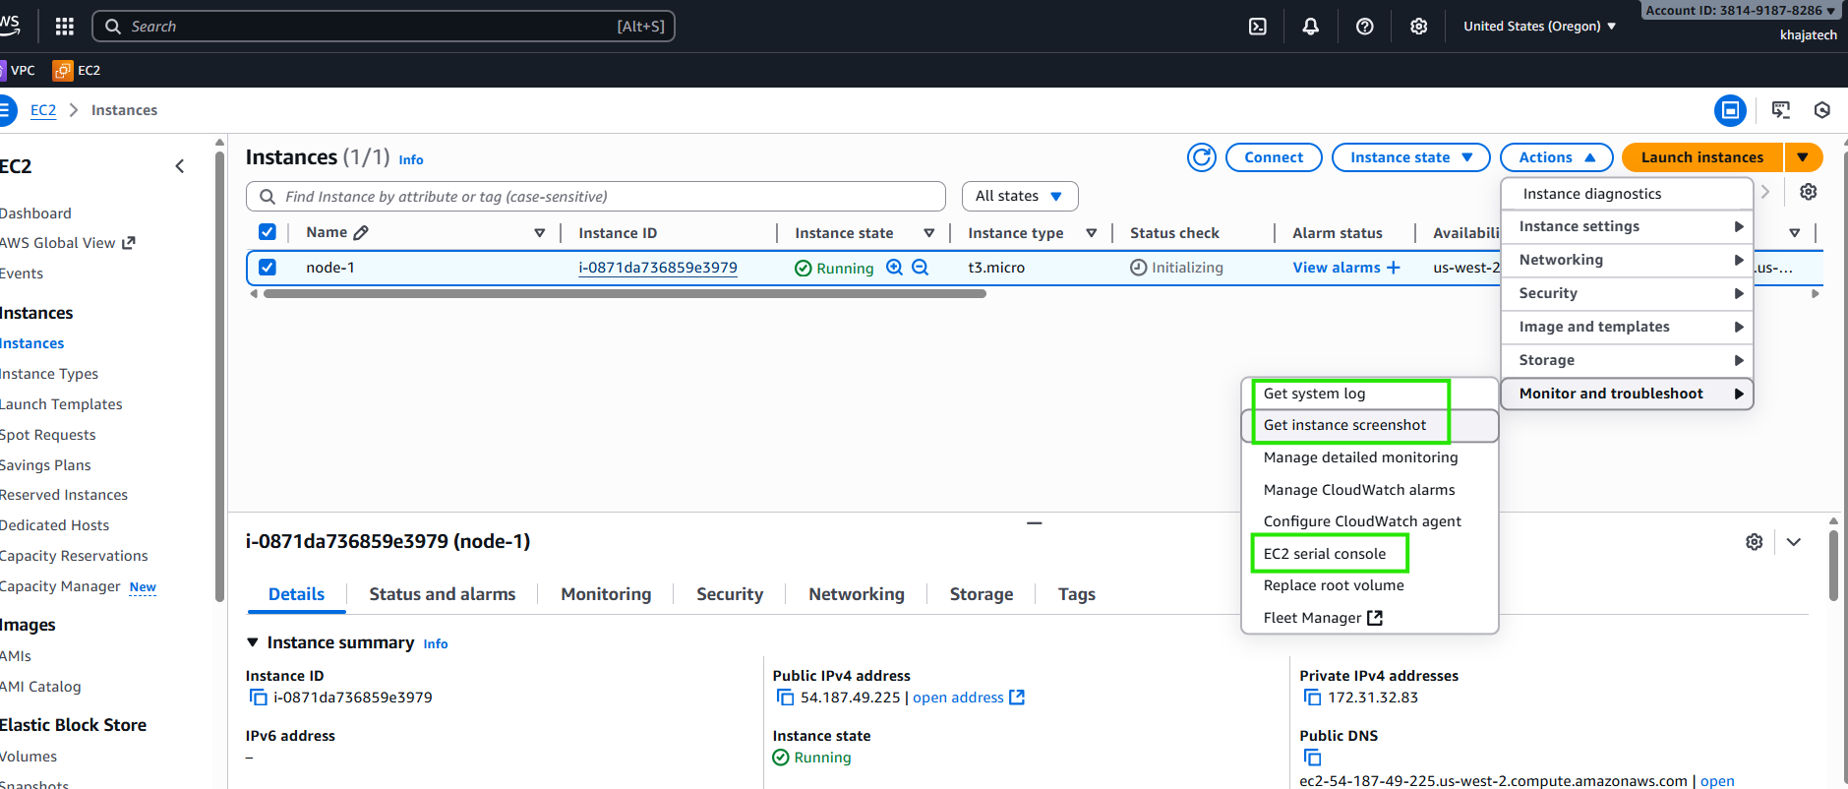Viewport: 1848px width, 789px height.
Task: Copy the Instance ID in summary
Action: 259,698
